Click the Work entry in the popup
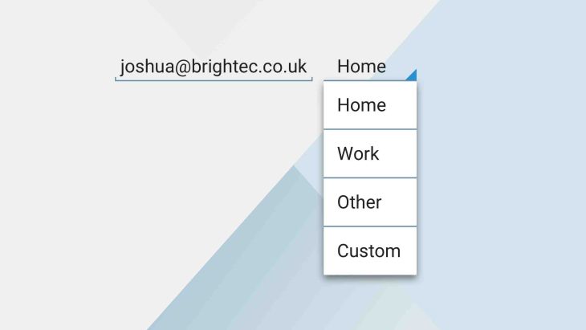 pos(369,153)
